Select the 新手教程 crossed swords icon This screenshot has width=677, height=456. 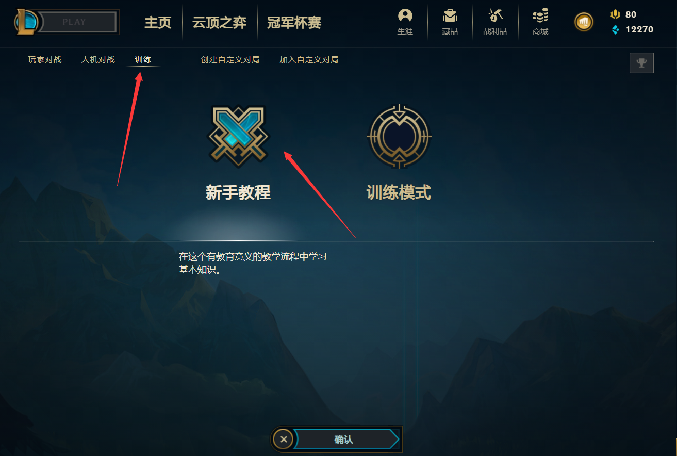(238, 136)
